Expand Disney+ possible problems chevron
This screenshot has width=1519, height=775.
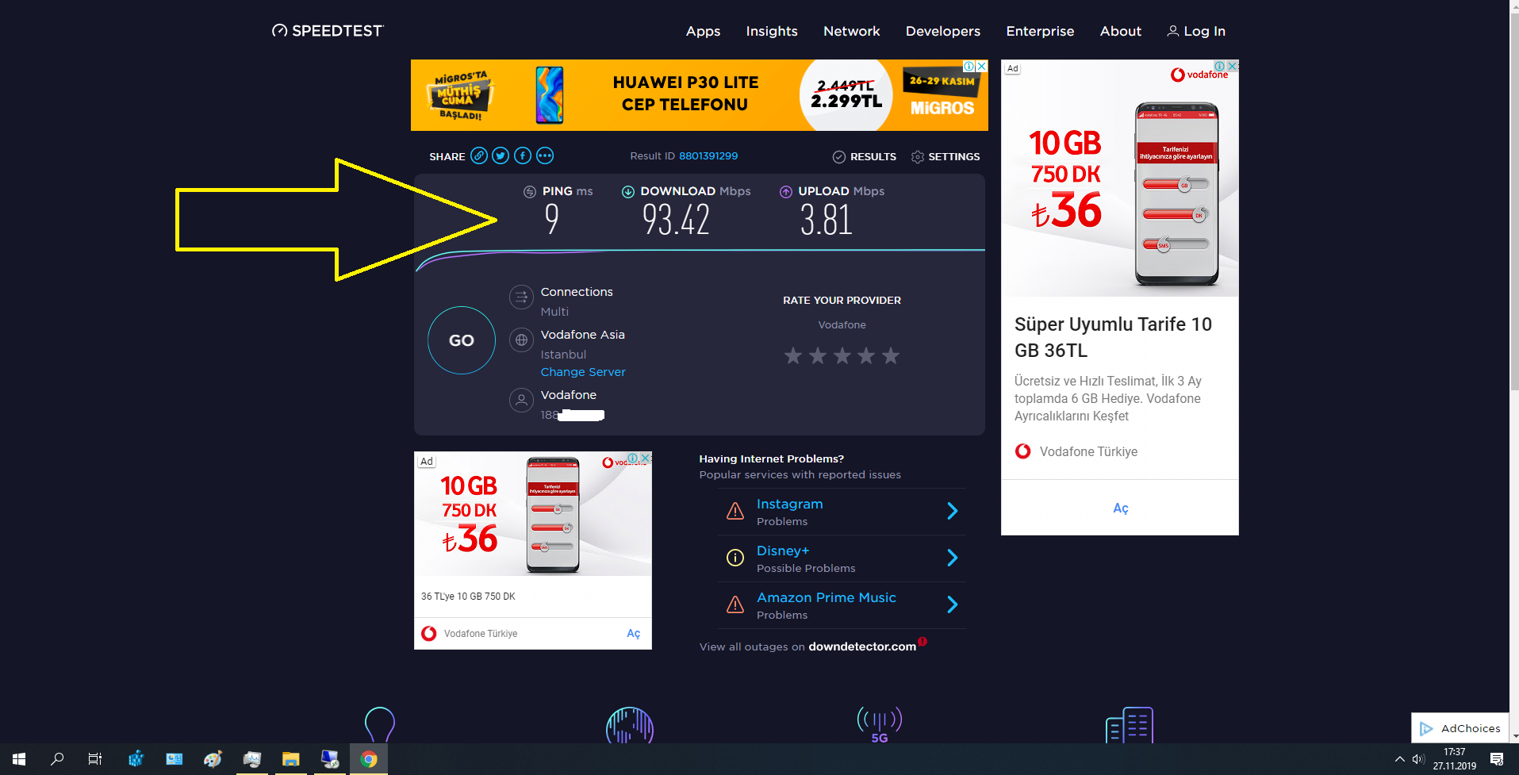coord(953,558)
